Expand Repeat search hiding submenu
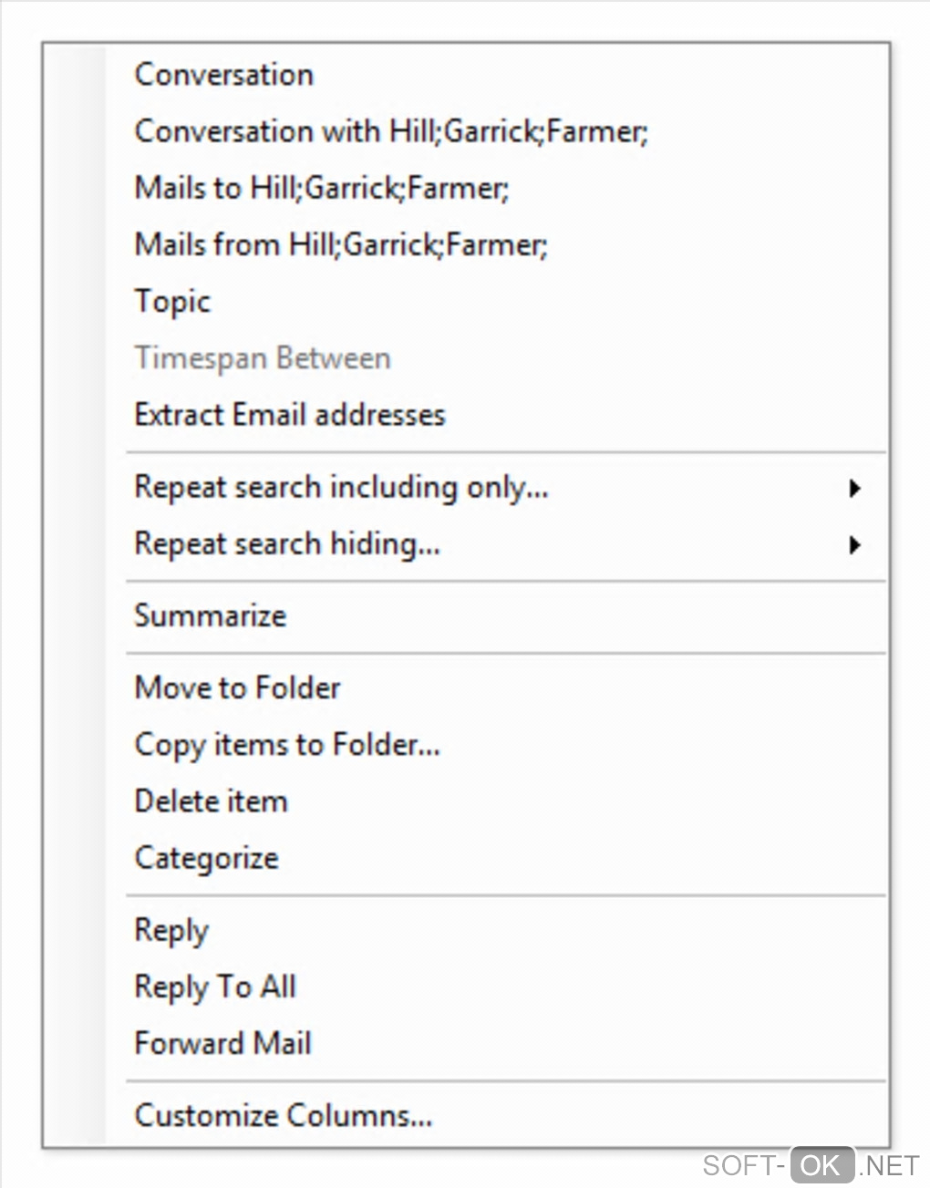 pyautogui.click(x=287, y=543)
